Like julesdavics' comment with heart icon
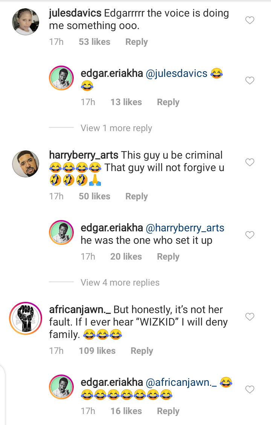The height and width of the screenshot is (425, 271). click(250, 20)
